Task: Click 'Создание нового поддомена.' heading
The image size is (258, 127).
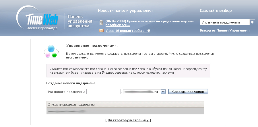Action: coord(71,83)
